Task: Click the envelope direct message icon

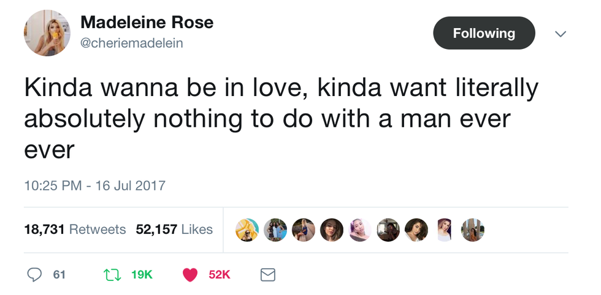Action: (x=268, y=275)
